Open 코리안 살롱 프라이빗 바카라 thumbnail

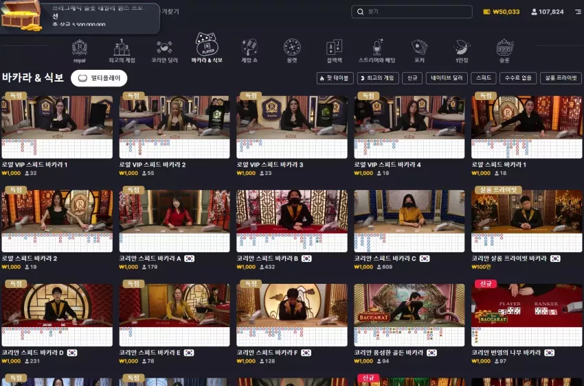tap(526, 221)
